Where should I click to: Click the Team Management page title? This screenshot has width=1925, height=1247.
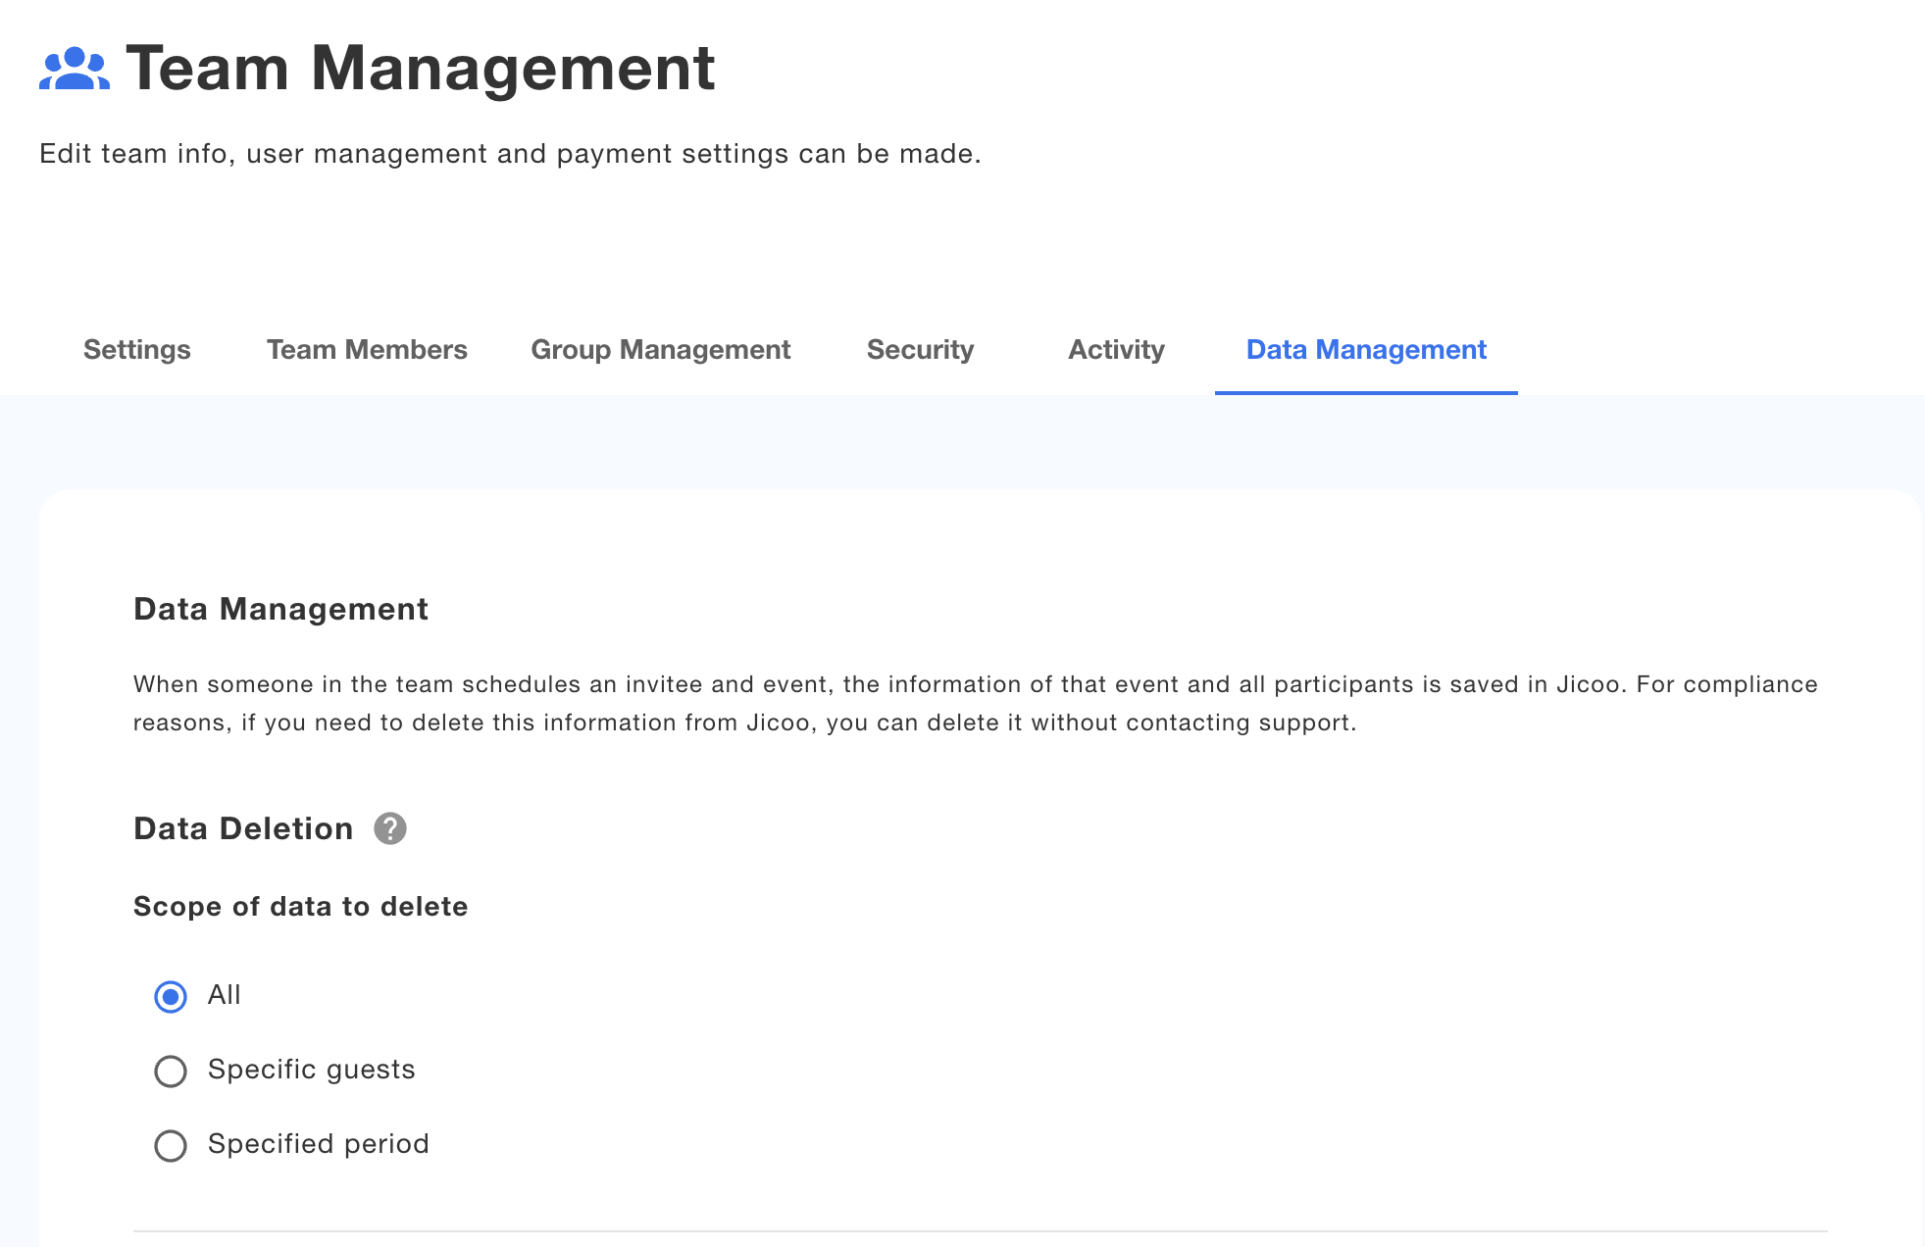point(421,69)
